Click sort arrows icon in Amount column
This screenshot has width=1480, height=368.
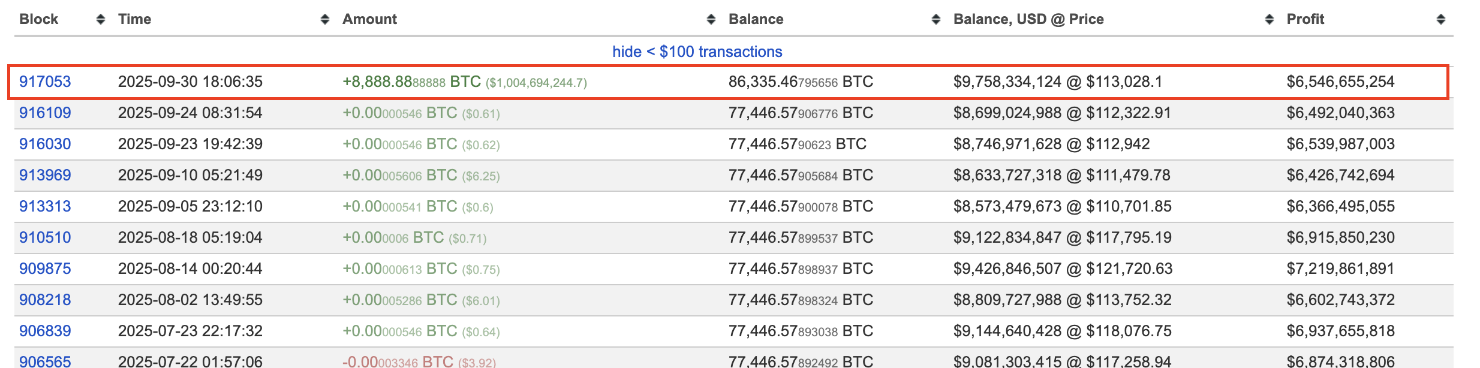[x=711, y=19]
